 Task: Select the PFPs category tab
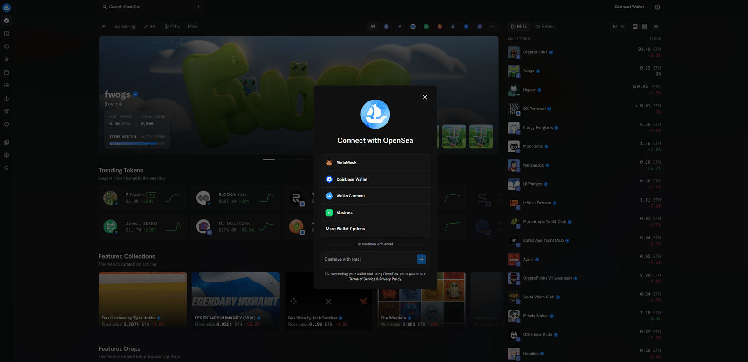172,27
